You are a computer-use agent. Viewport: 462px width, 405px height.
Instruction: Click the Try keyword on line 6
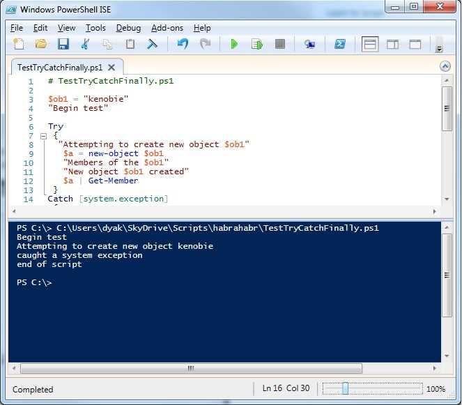point(55,126)
